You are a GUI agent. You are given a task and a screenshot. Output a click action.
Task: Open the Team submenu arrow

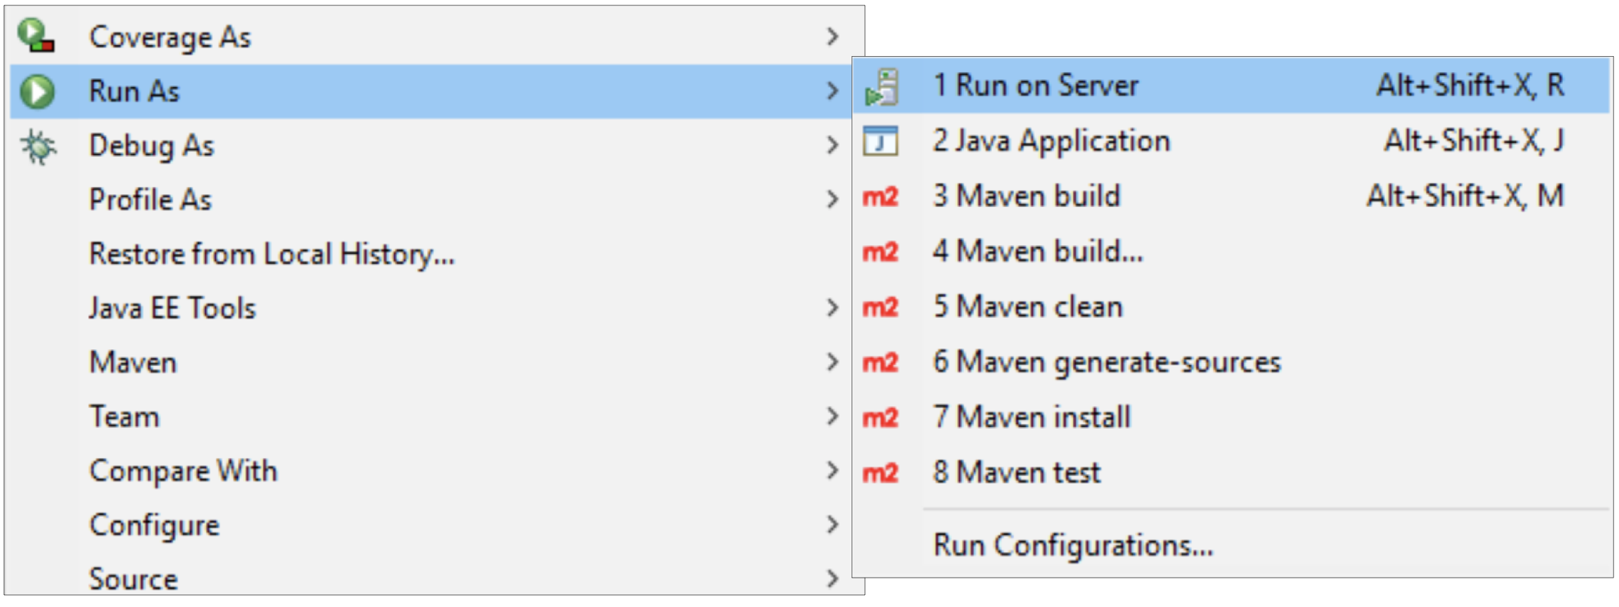click(832, 417)
